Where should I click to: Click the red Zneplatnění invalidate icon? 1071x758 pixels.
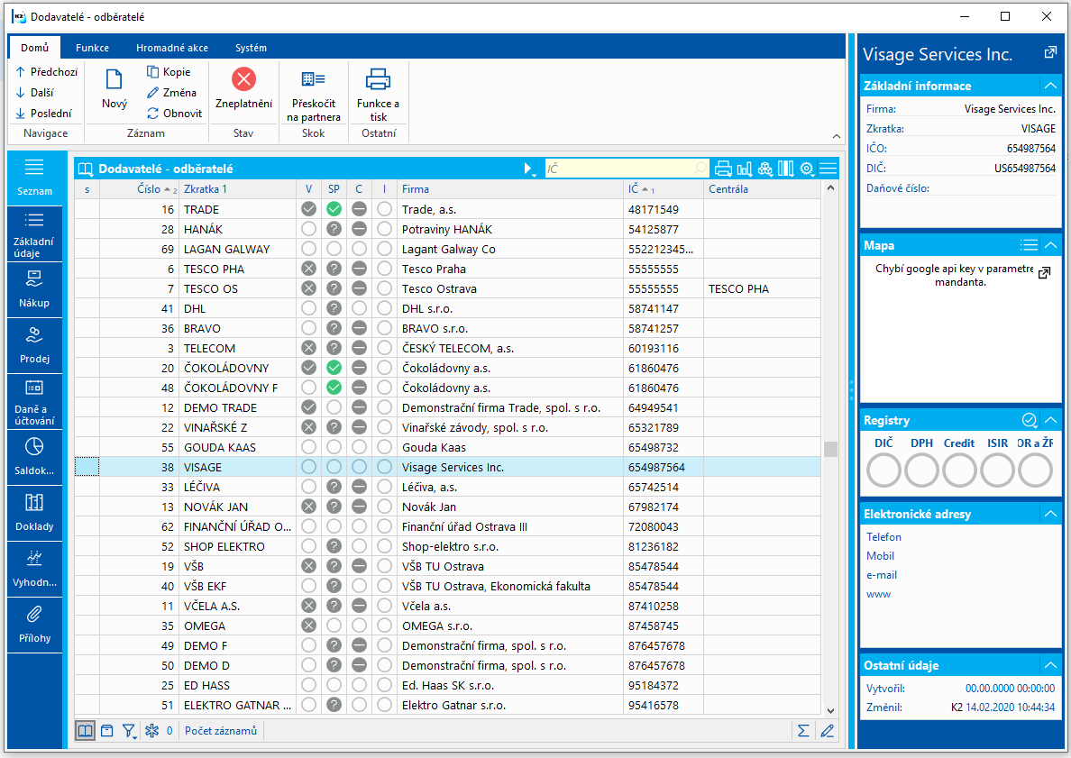point(243,80)
